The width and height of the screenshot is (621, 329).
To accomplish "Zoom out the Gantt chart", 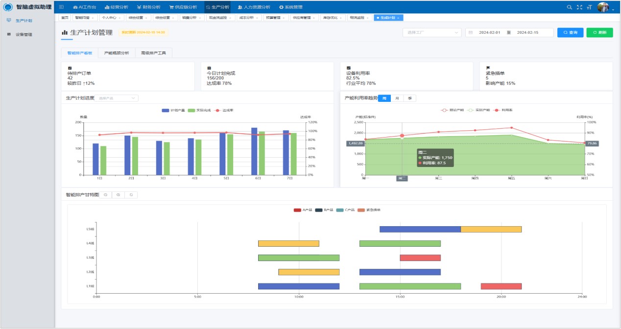I will (x=106, y=195).
